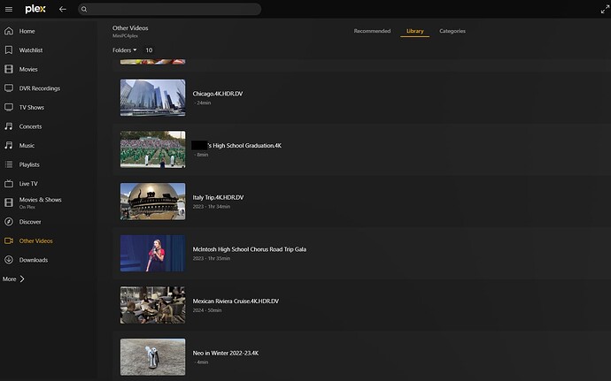The image size is (611, 381).
Task: Open the Watchlist sidebar label
Action: [x=31, y=50]
